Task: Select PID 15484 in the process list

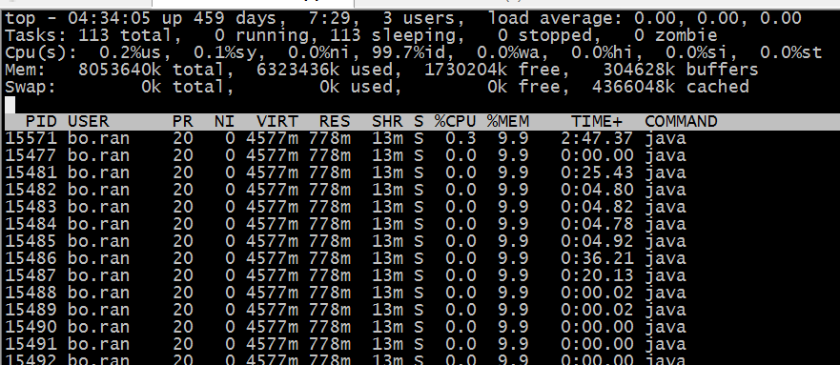Action: (x=31, y=224)
